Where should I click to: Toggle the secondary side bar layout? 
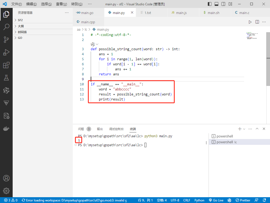click(223, 4)
